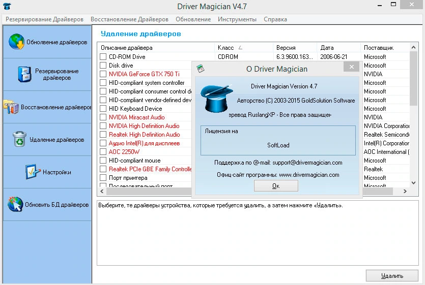This screenshot has width=425, height=285.
Task: Click the Driver Magician hat icon in title bar
Action: (x=7, y=6)
